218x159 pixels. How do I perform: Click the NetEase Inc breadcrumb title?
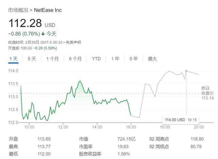point(48,10)
